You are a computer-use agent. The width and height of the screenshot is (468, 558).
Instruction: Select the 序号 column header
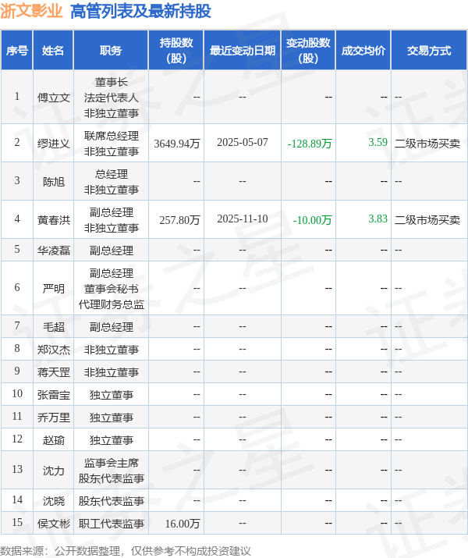tap(16, 50)
